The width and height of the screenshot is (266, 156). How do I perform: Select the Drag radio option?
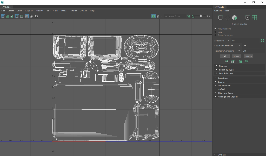click(x=216, y=32)
